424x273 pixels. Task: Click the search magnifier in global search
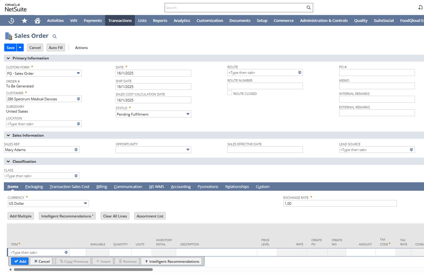(308, 8)
